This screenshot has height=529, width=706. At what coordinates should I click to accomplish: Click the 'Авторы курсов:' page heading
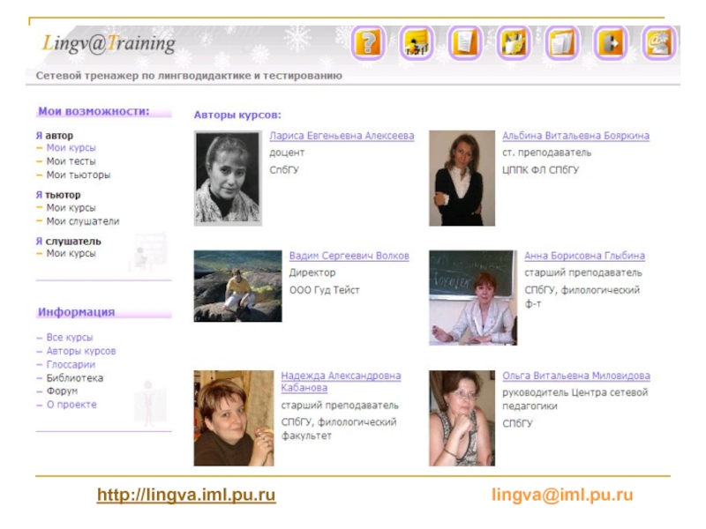click(237, 115)
